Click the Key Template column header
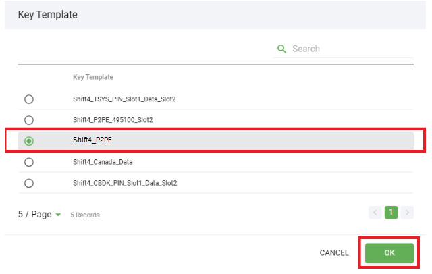The height and width of the screenshot is (274, 432). tap(93, 77)
